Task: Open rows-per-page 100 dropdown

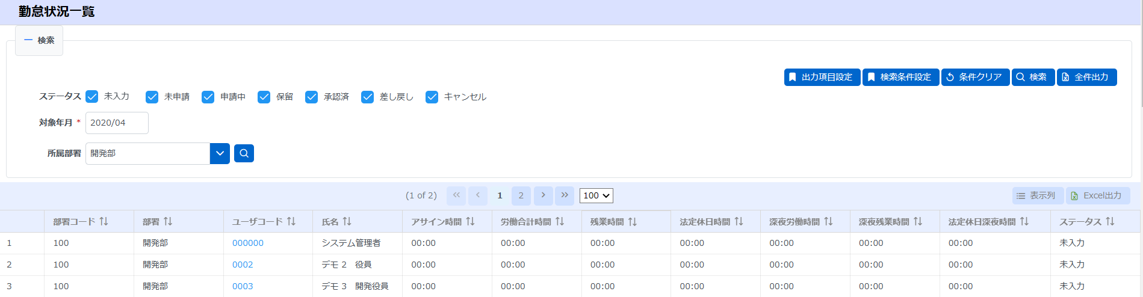Action: (x=596, y=195)
